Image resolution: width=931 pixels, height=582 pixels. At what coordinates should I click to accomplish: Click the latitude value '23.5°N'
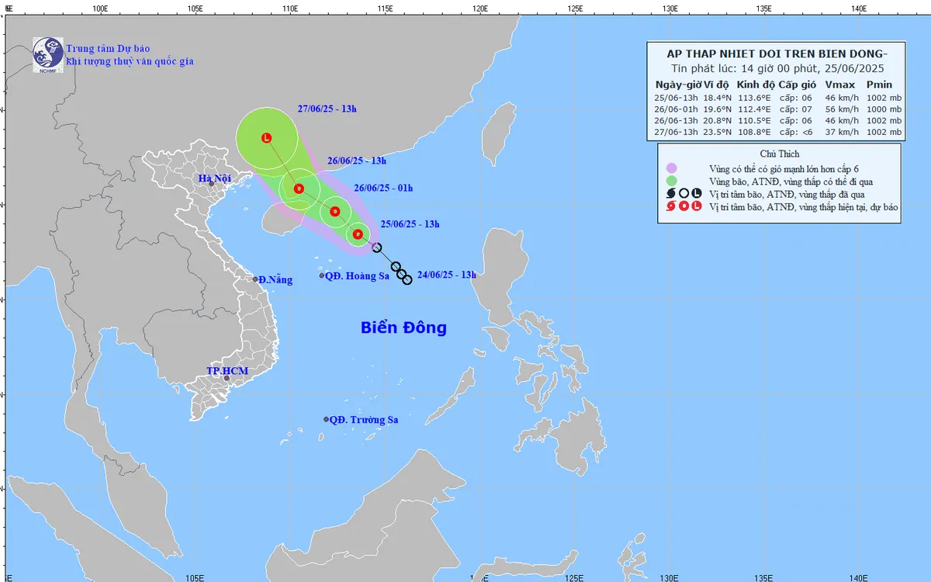pos(717,133)
